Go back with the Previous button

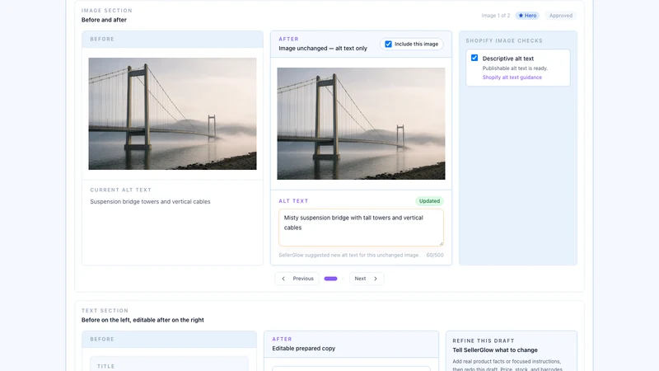point(297,279)
